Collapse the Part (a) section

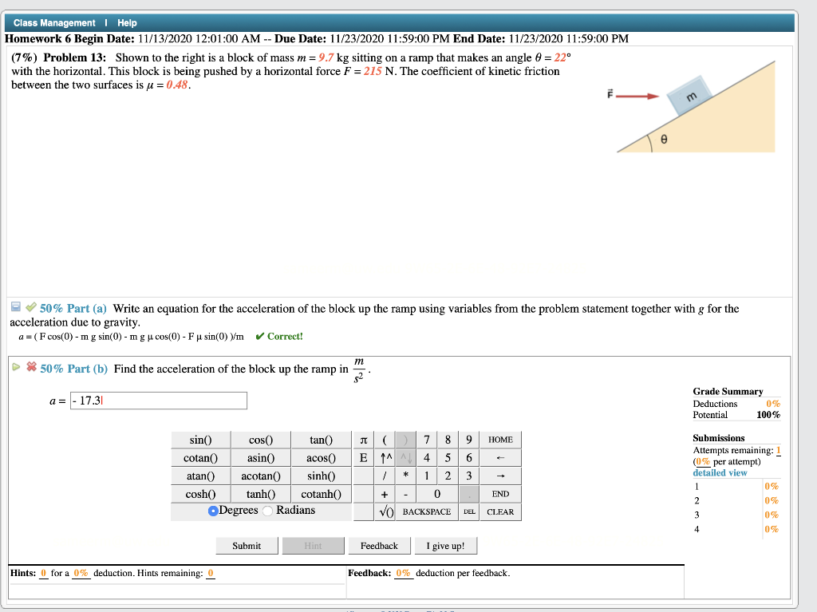14,307
